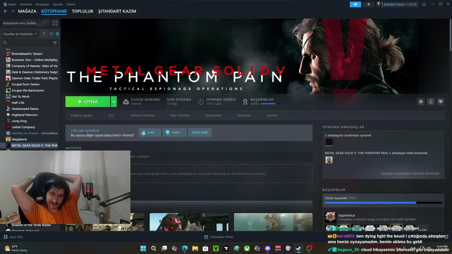Open Microsoft Store from the taskbar
This screenshot has height=254, width=452.
coord(206,248)
